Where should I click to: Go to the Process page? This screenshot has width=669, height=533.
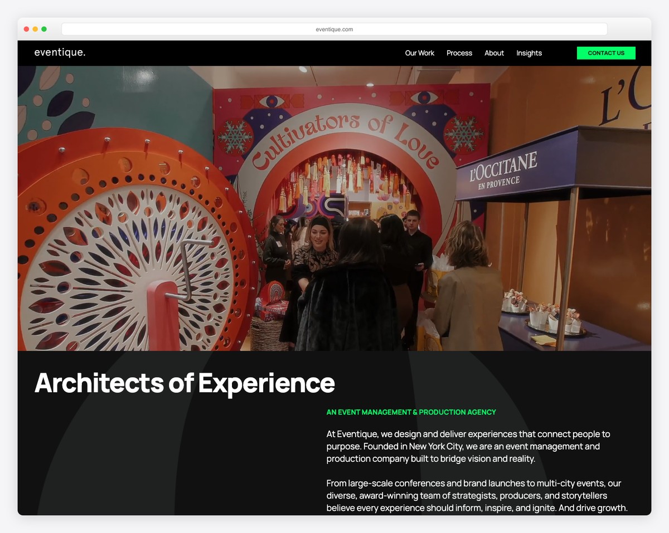pyautogui.click(x=459, y=53)
